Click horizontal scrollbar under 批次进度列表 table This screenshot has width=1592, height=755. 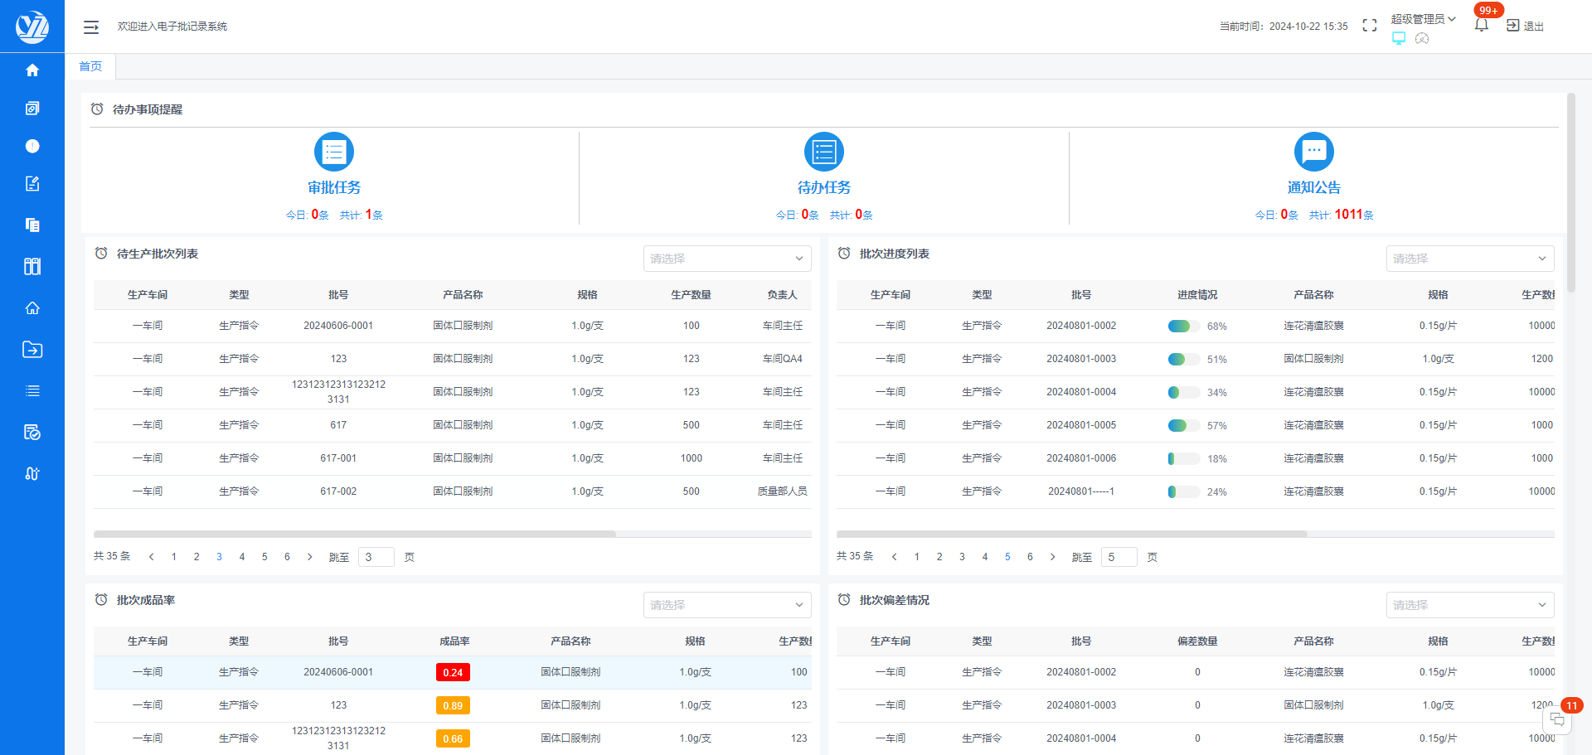1072,535
